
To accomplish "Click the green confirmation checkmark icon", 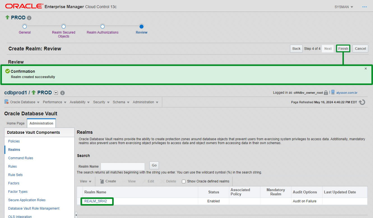I will (8, 71).
